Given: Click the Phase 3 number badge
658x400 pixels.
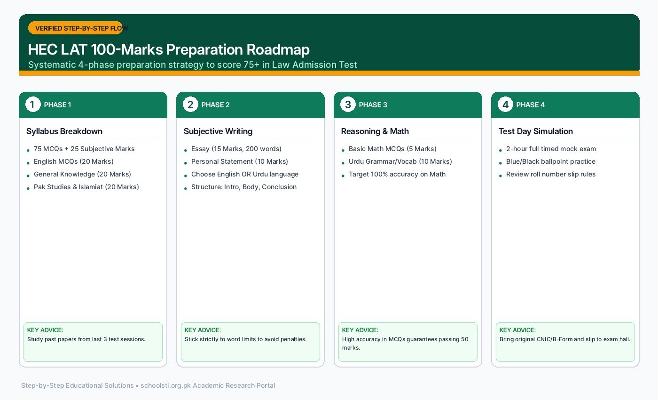Looking at the screenshot, I should click(x=347, y=104).
